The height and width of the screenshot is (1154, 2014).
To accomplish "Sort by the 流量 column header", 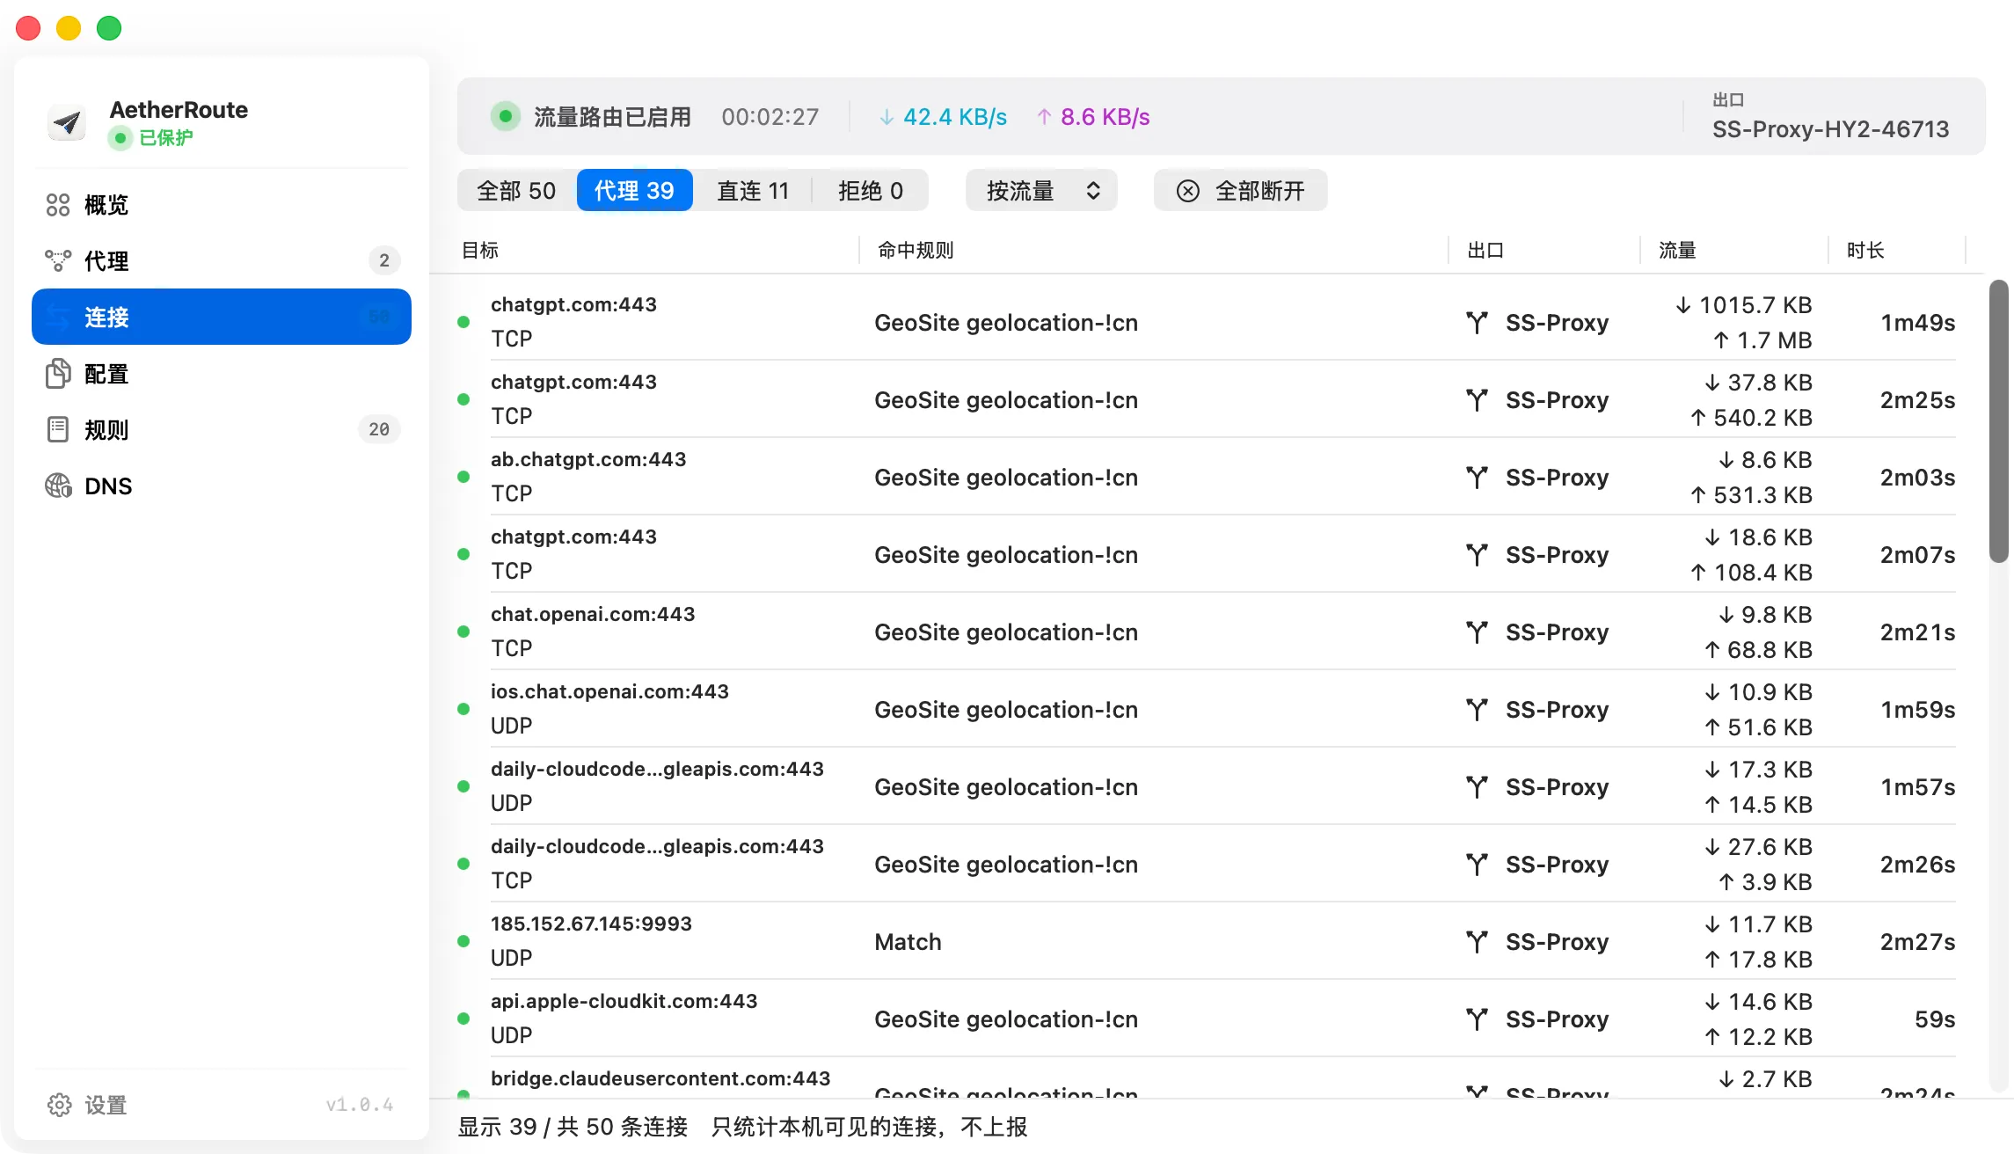I will tap(1677, 251).
